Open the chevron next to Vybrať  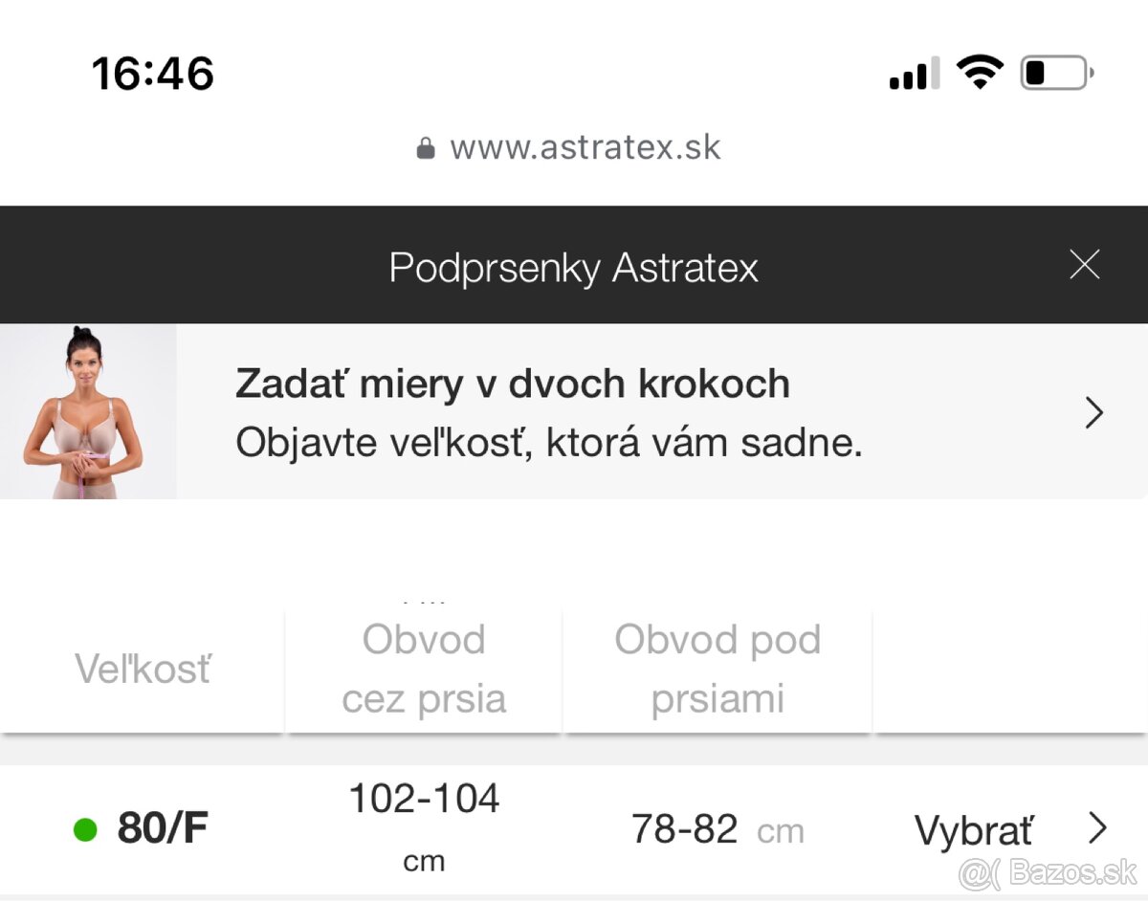[x=1098, y=827]
